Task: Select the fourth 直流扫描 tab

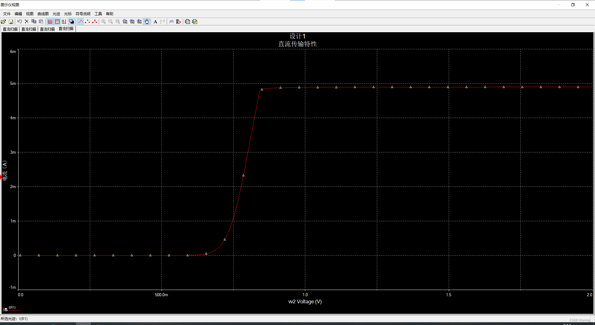Action: [x=66, y=29]
